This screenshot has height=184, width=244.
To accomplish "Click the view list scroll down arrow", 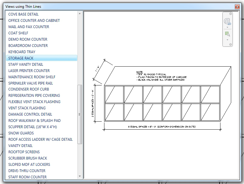I will pos(80,176).
